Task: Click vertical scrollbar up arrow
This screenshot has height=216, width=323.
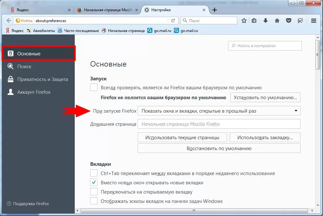Action: tap(318, 37)
